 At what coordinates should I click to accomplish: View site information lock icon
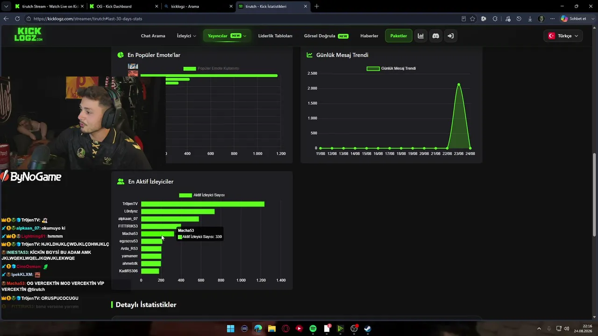click(28, 19)
